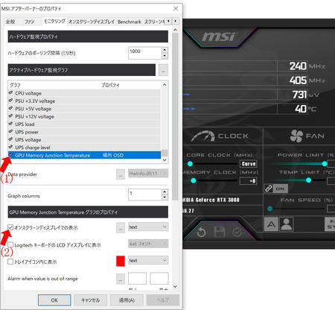Click the reset settings icon in Afterburner
The image size is (335, 310).
click(x=201, y=232)
